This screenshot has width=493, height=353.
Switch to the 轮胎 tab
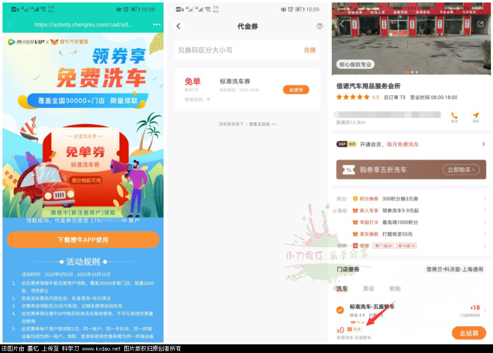395,288
